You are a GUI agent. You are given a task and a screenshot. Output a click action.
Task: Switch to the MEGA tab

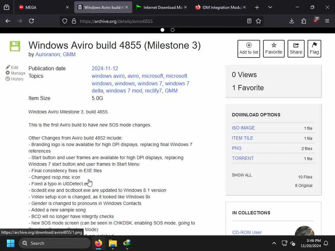[44, 7]
